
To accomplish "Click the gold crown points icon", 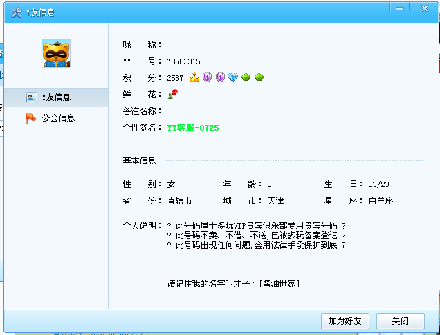I will pos(194,77).
